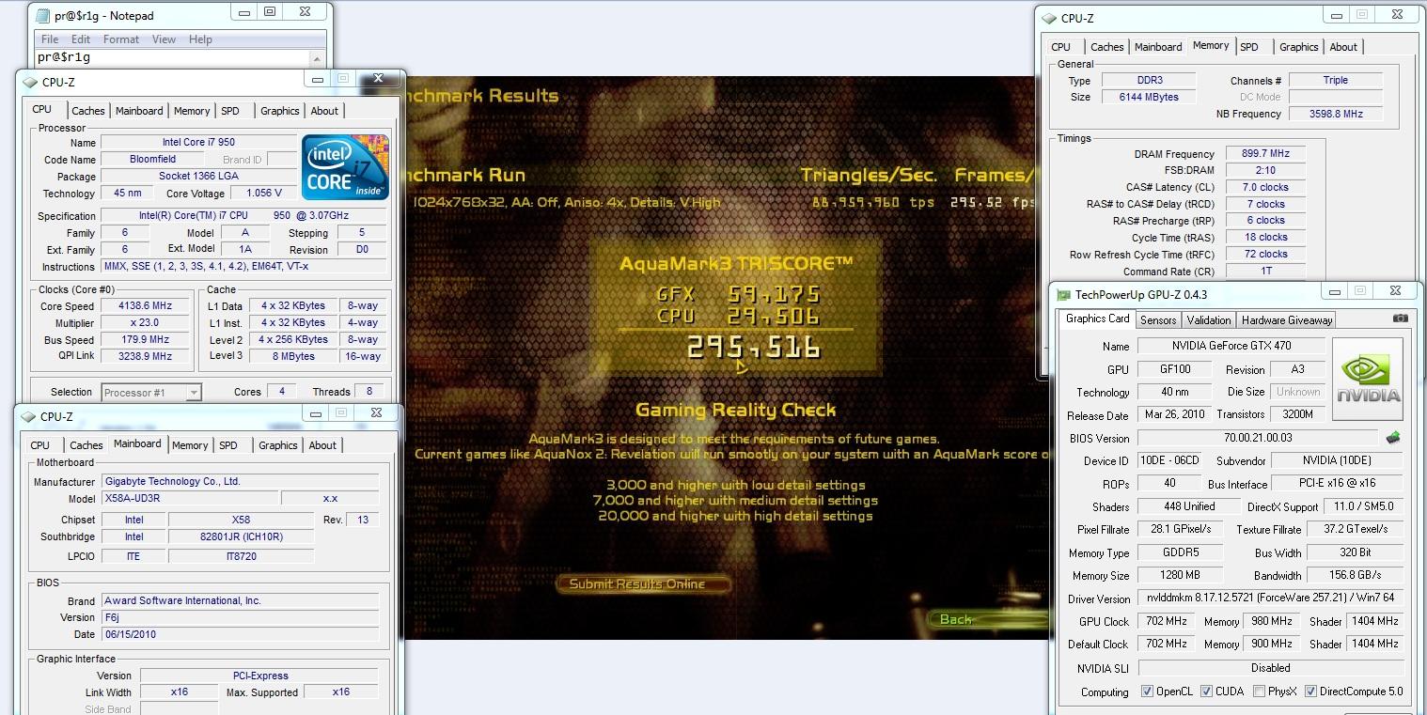Click the Intel Core i7 logo in CPU-Z
The height and width of the screenshot is (715, 1427).
pos(345,166)
